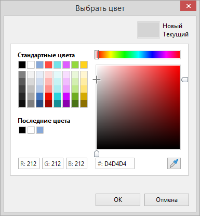Pick the cyan standard color swatch
The width and height of the screenshot is (200, 216).
click(x=57, y=65)
